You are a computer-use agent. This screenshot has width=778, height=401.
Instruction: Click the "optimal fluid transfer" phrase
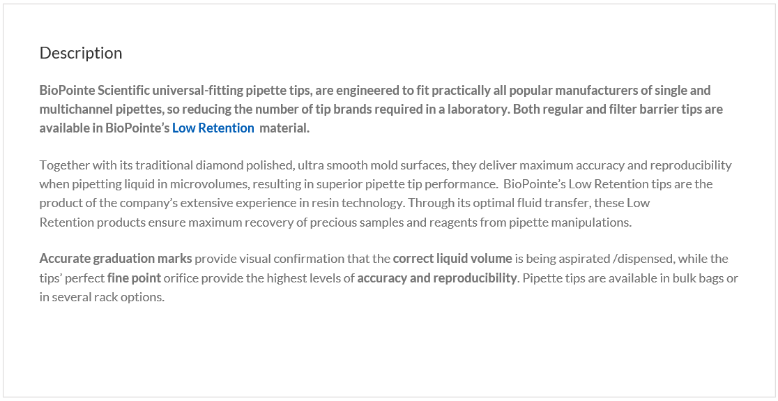(506, 204)
